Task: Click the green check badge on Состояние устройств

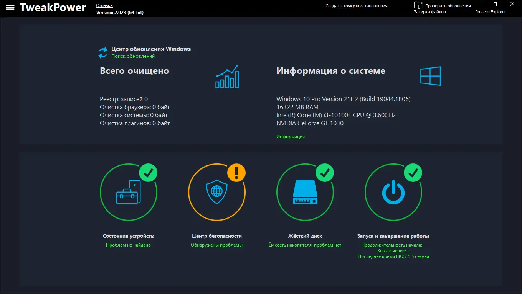Action: coord(148,173)
